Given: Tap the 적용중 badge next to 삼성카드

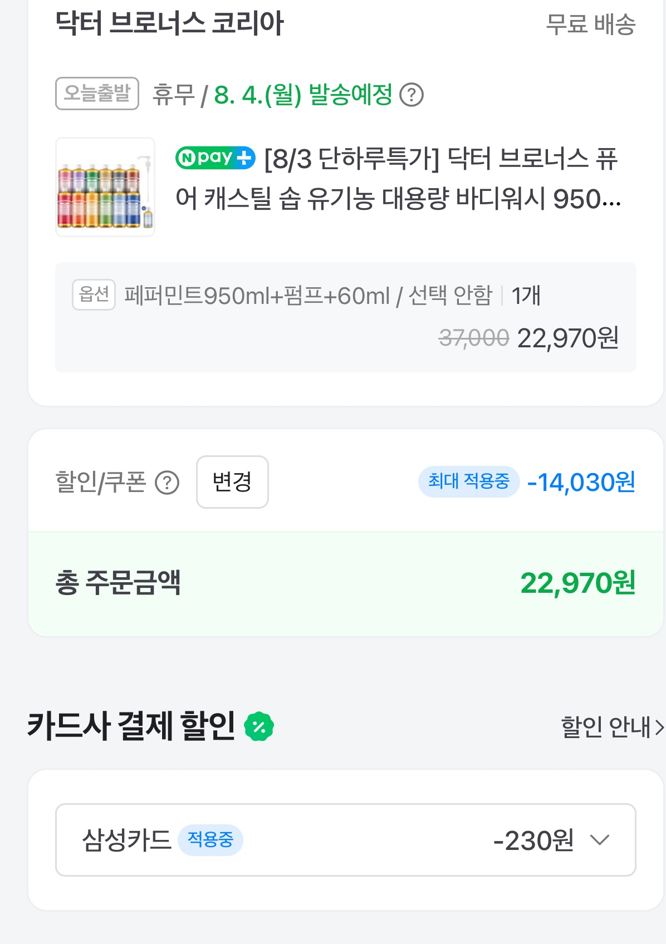Looking at the screenshot, I should click(x=210, y=839).
